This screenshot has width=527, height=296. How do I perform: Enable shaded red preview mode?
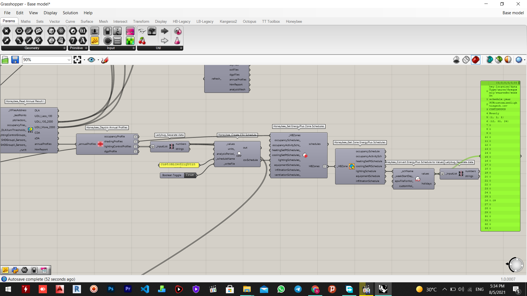coord(476,60)
